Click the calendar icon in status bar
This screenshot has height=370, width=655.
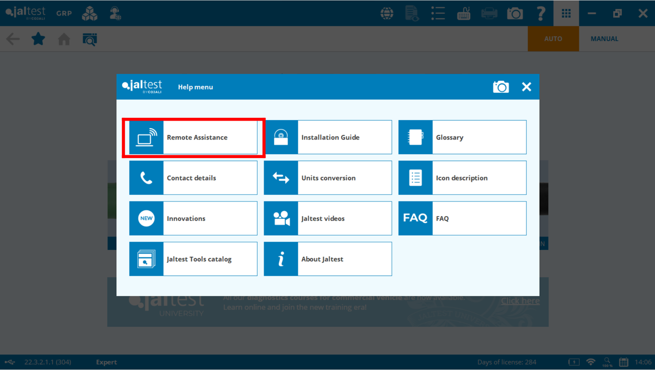click(624, 362)
